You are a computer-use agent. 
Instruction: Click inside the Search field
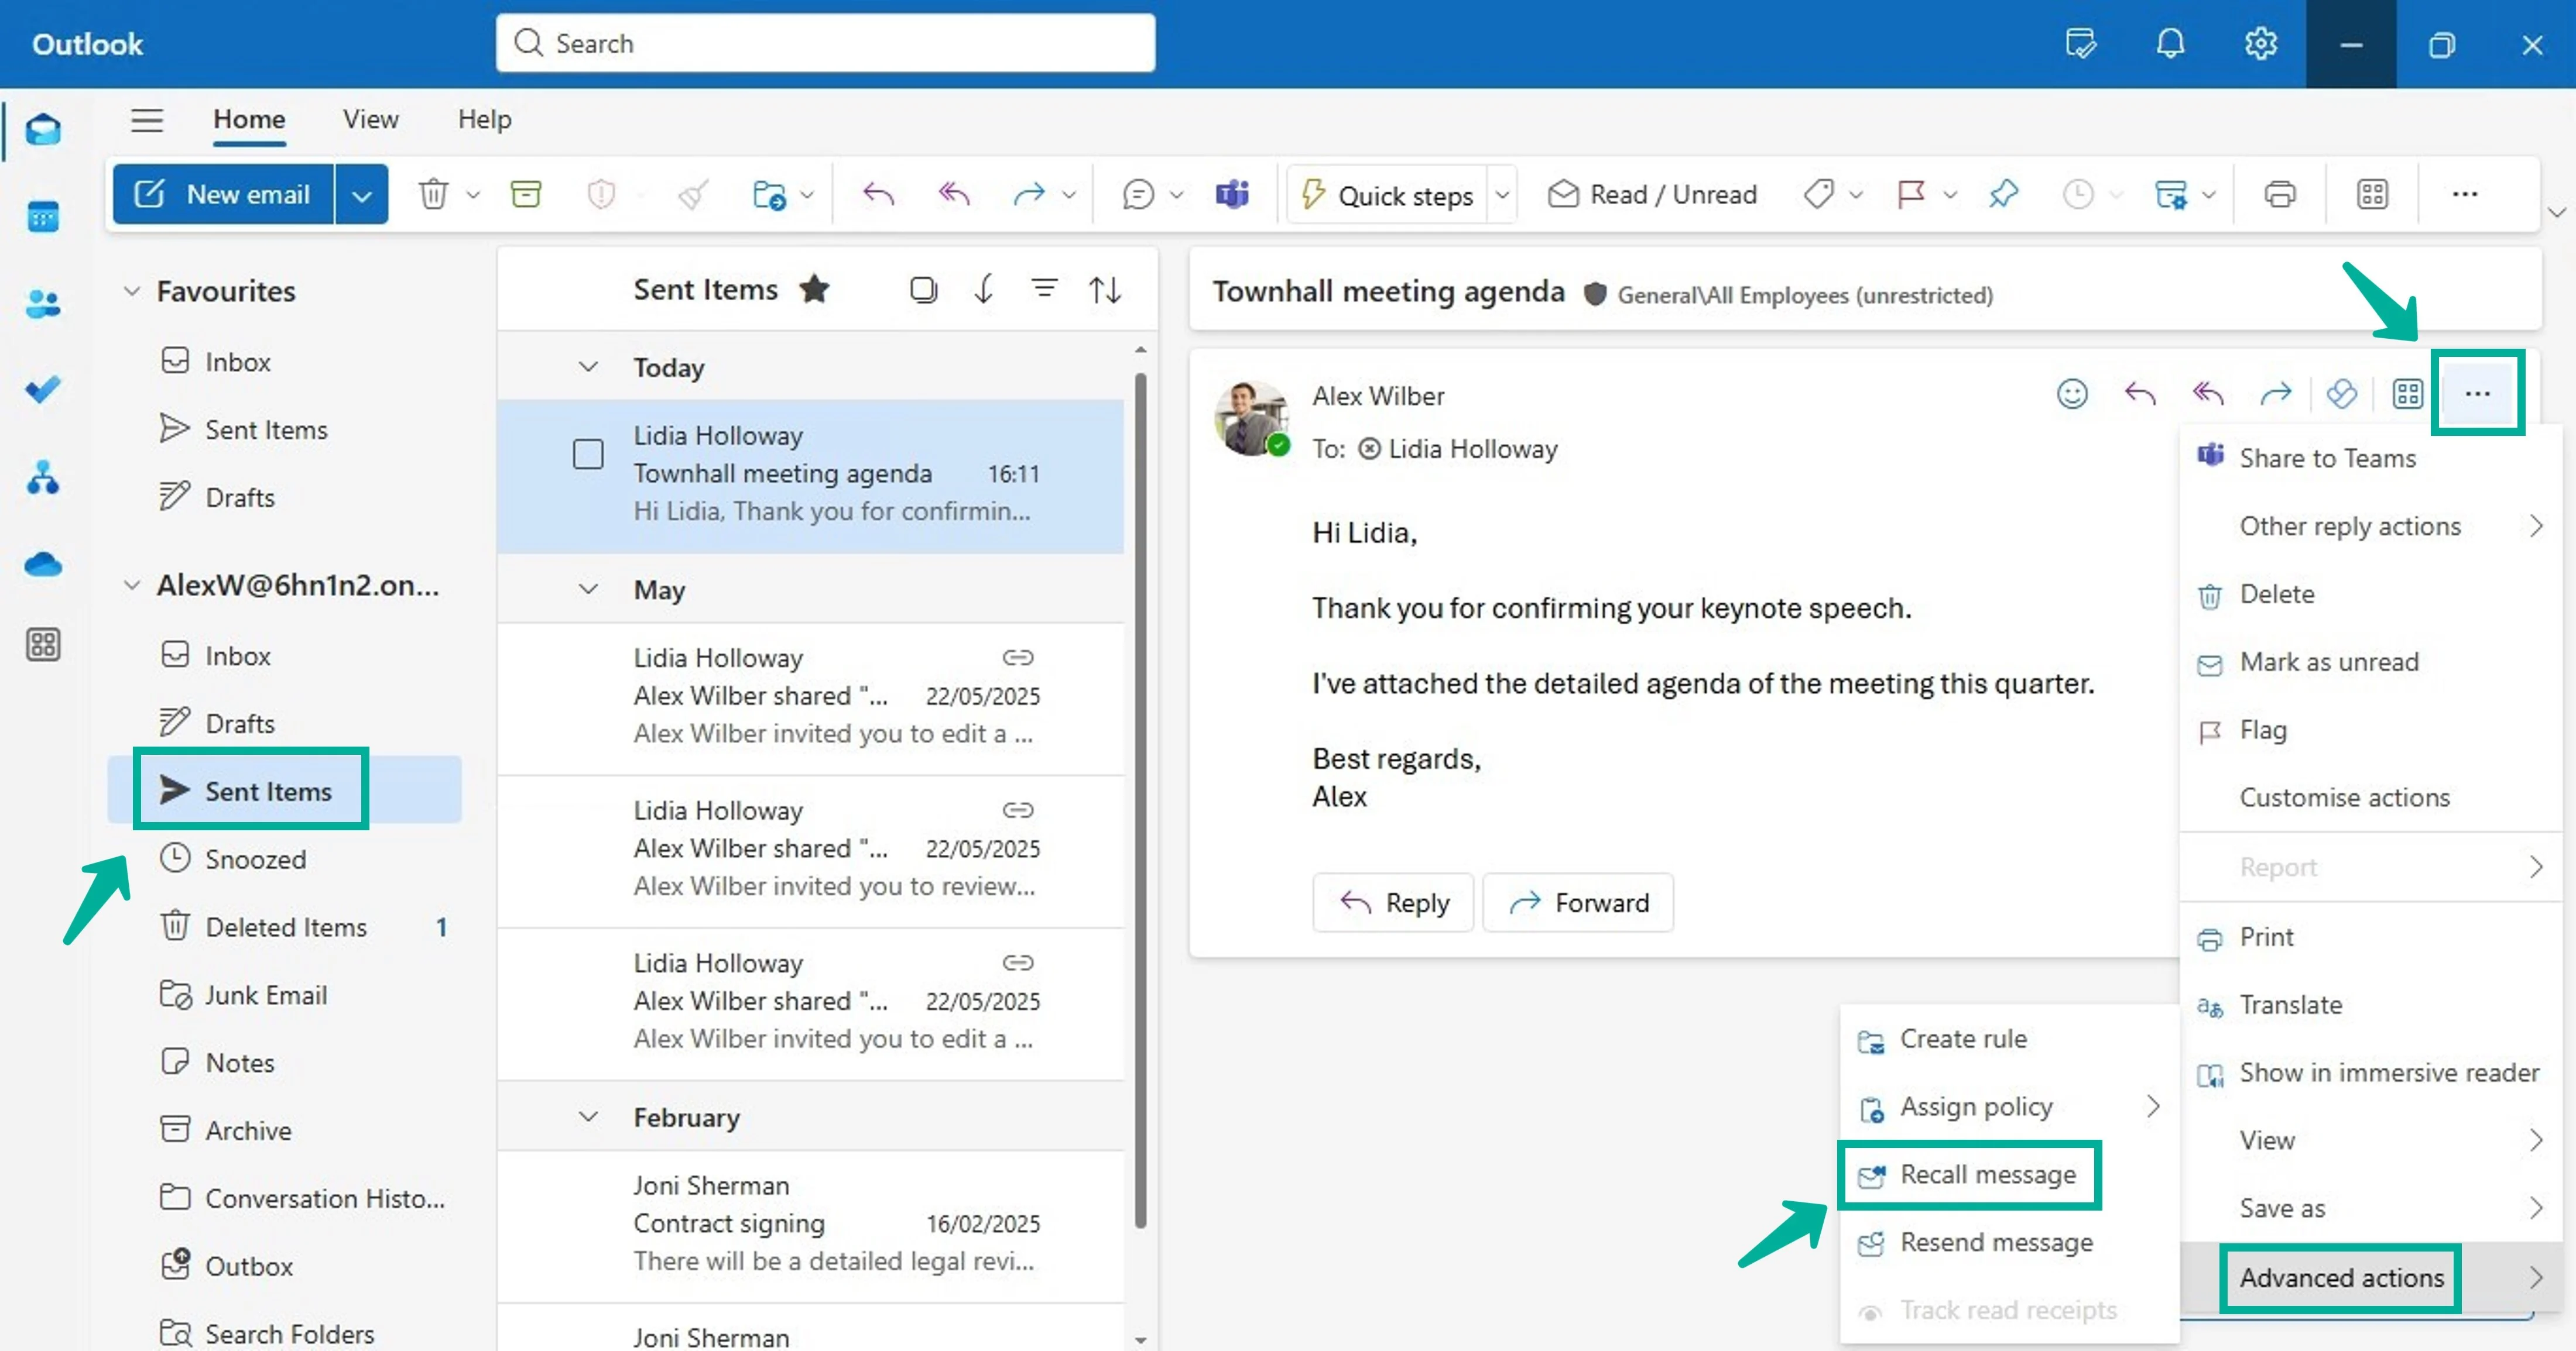click(x=824, y=43)
